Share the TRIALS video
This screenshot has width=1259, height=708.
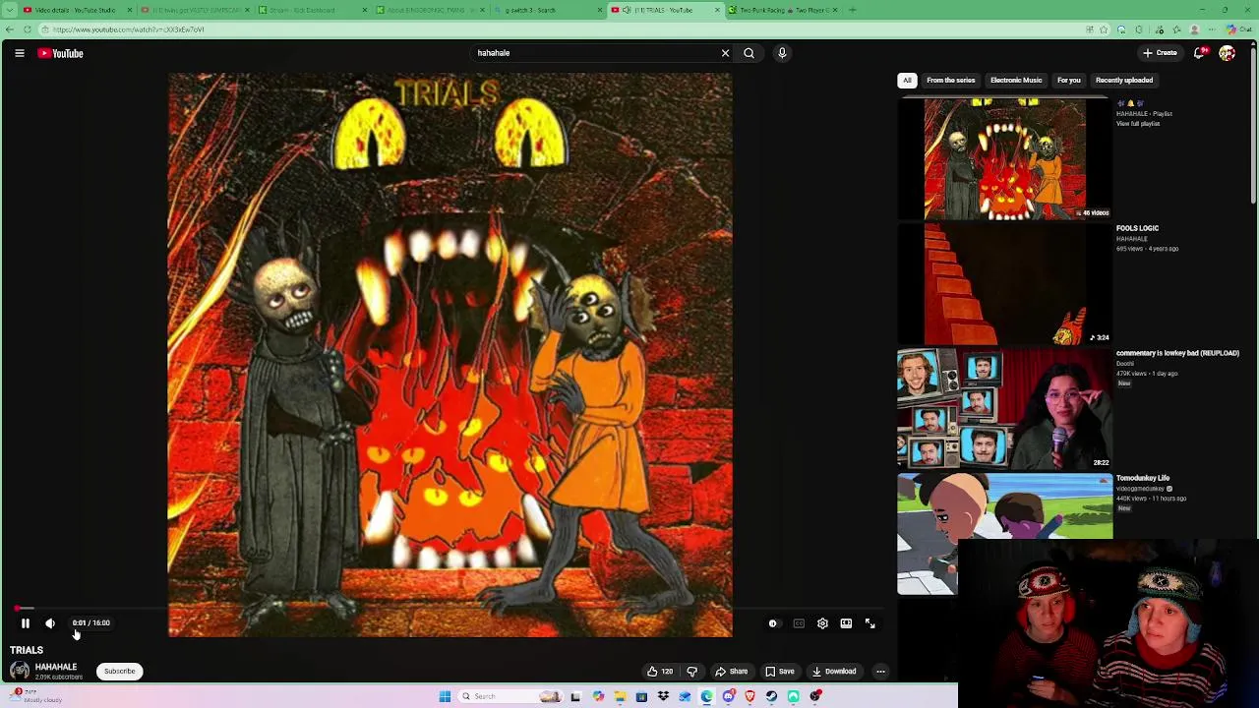point(731,672)
